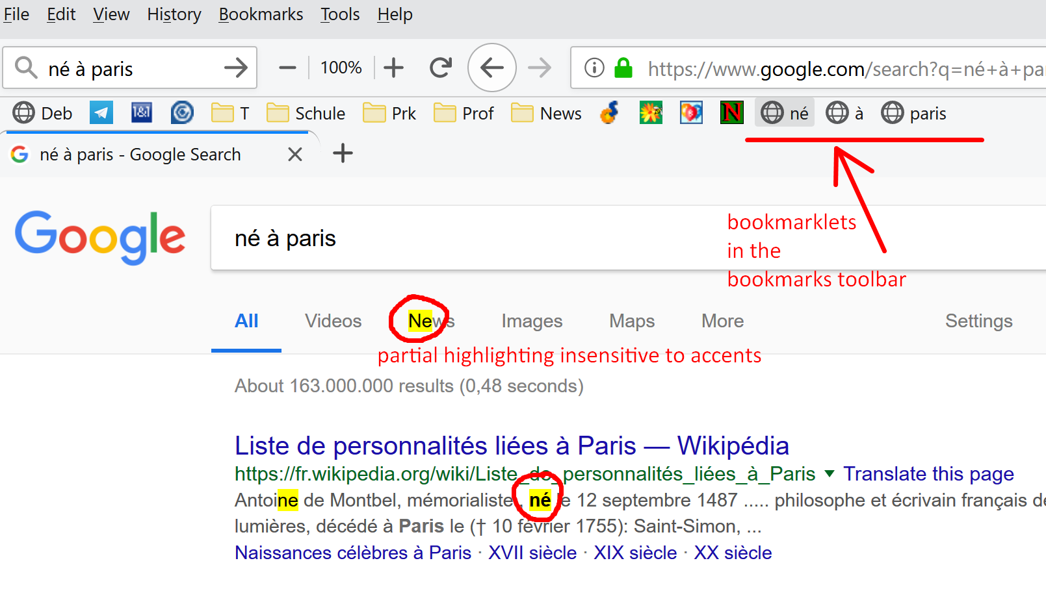This screenshot has width=1046, height=589.
Task: Open the XX siècle sitelink
Action: (733, 553)
